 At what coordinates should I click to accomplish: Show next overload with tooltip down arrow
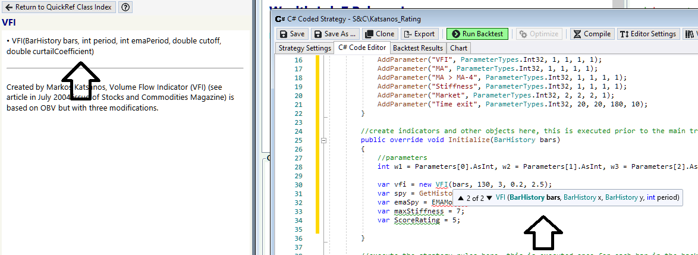pos(489,197)
